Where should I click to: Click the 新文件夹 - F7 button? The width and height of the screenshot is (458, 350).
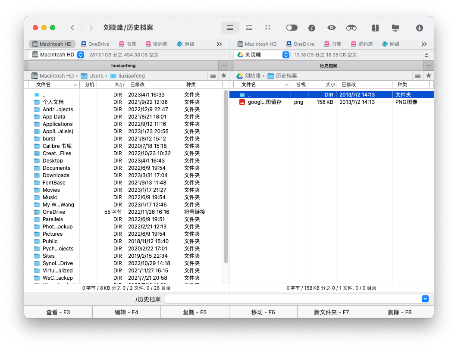tap(332, 312)
